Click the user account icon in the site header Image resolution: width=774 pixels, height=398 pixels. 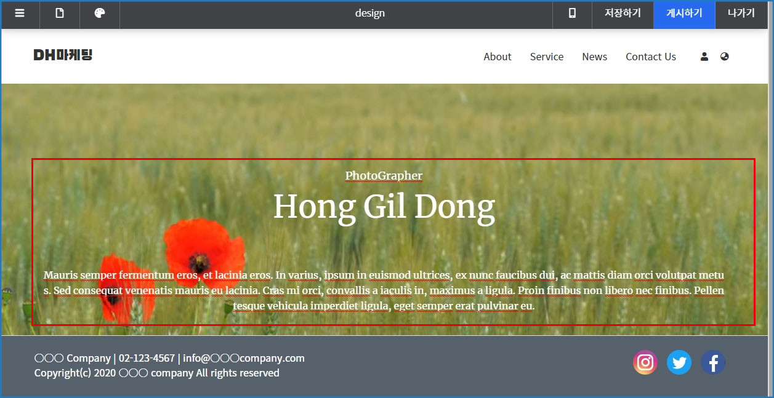(x=704, y=57)
